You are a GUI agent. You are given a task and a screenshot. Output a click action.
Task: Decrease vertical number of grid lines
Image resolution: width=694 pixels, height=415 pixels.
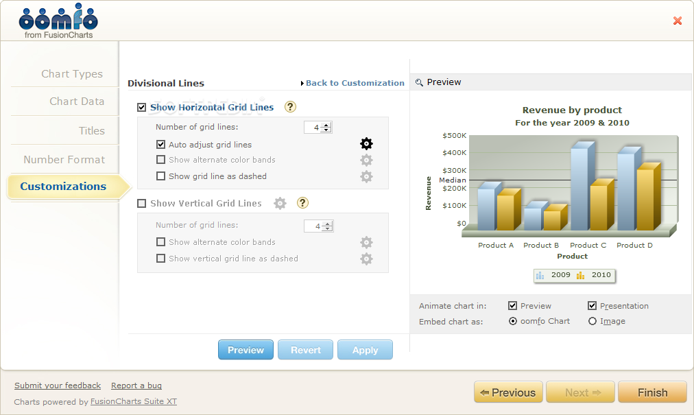coord(326,228)
